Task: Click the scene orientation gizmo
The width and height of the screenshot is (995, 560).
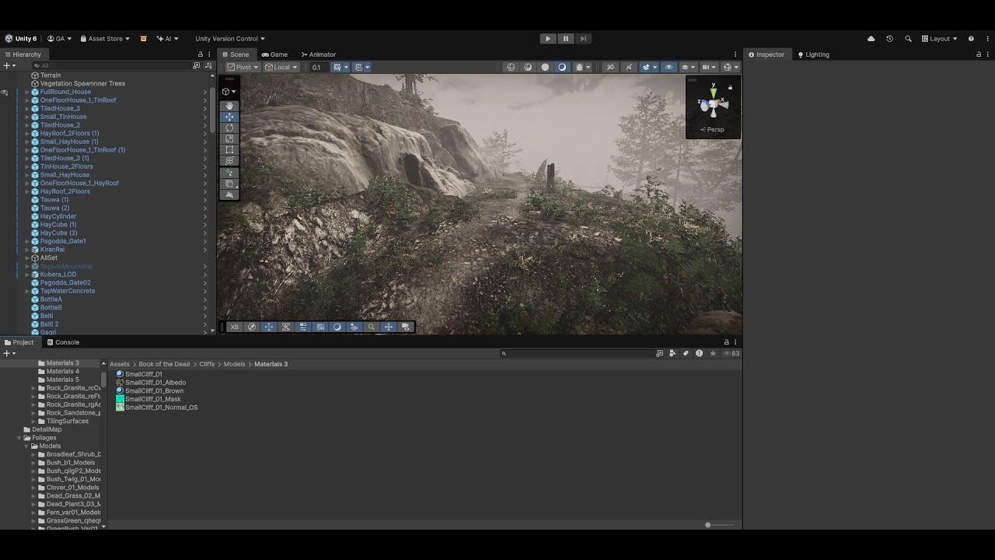Action: tap(714, 103)
